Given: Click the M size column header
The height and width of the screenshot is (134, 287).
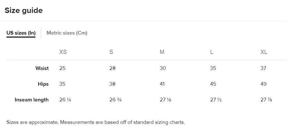Looking at the screenshot, I should tap(162, 52).
